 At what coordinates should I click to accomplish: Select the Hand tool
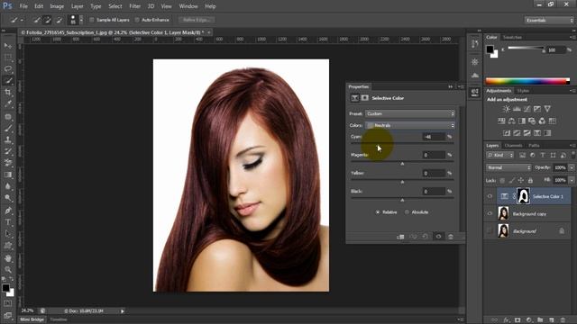point(8,258)
